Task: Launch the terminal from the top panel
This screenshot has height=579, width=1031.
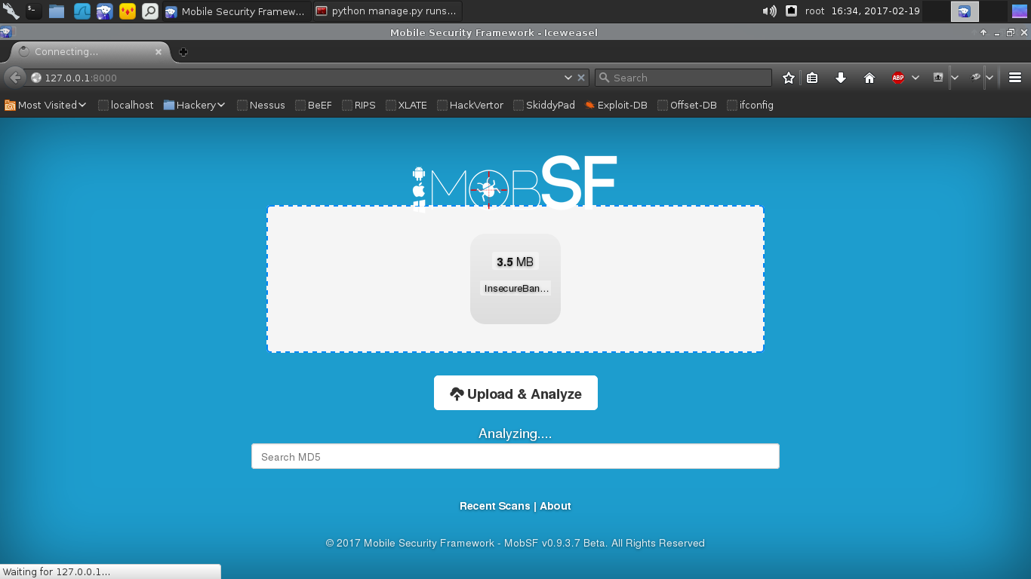Action: point(33,11)
